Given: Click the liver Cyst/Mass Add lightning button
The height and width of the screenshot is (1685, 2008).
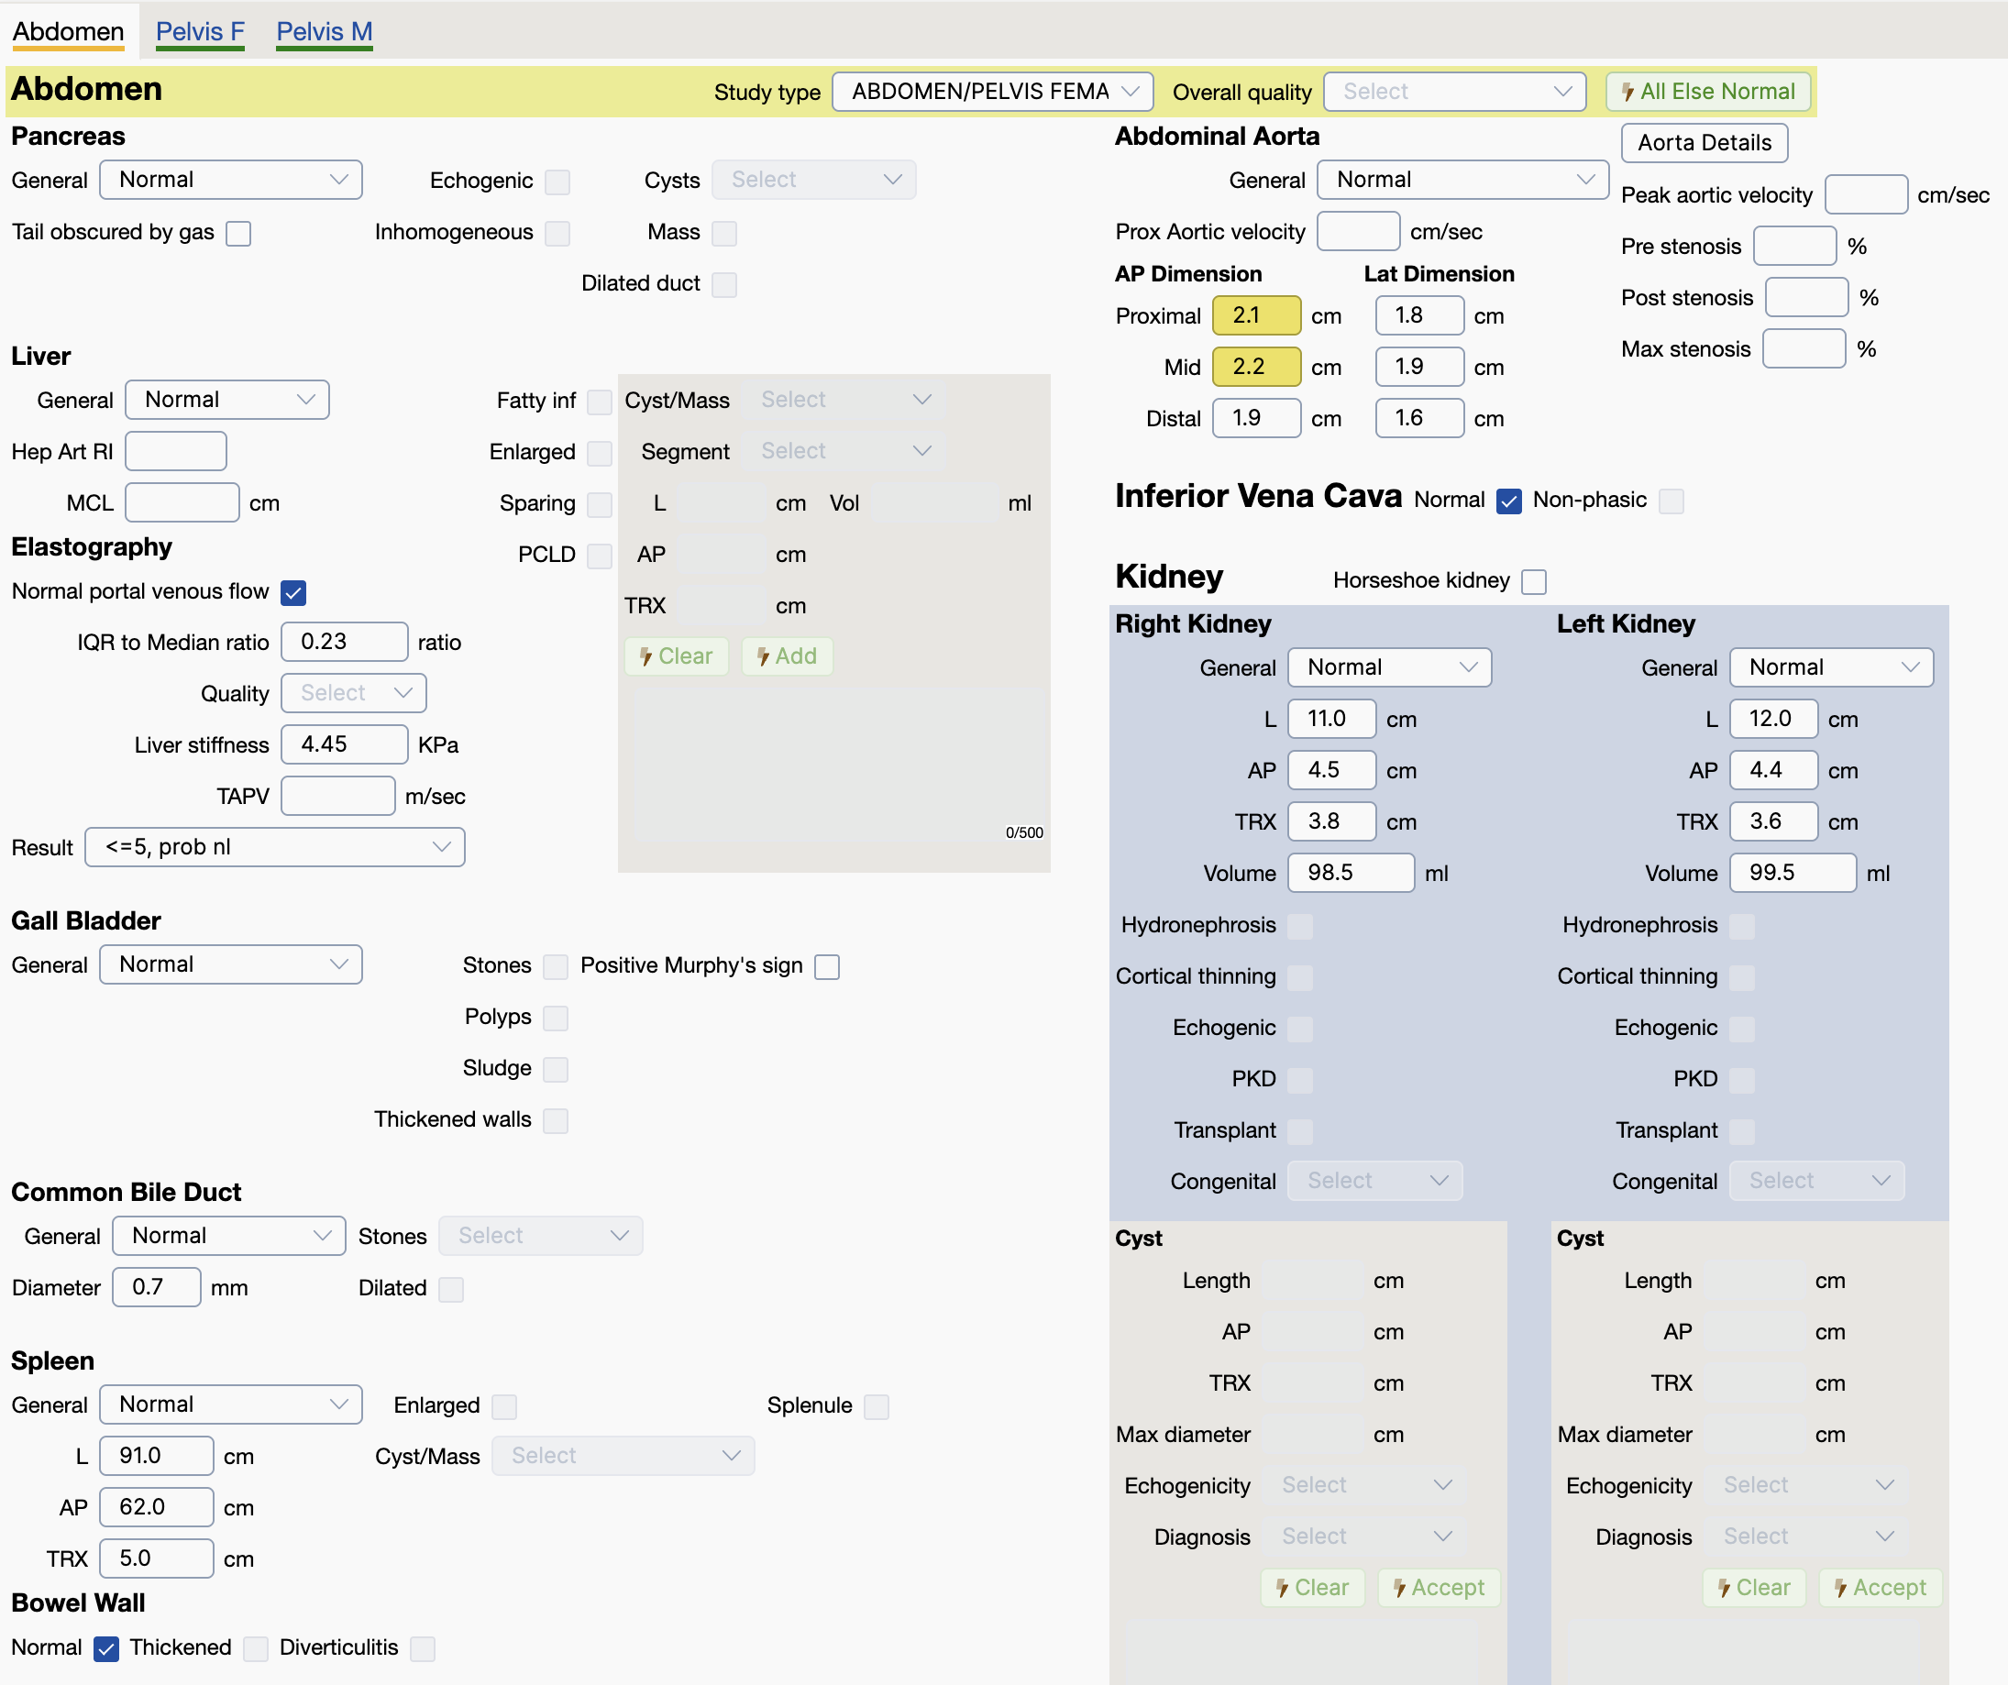Looking at the screenshot, I should pos(786,656).
